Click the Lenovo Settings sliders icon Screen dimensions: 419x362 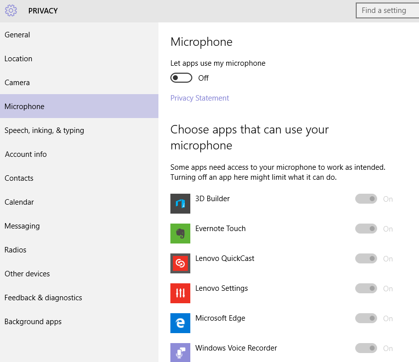point(180,293)
